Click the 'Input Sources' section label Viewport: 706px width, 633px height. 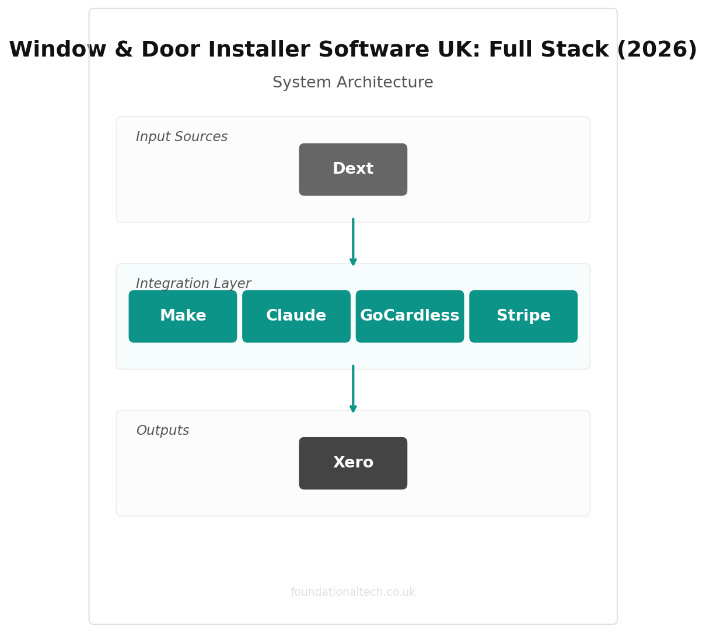tap(182, 137)
